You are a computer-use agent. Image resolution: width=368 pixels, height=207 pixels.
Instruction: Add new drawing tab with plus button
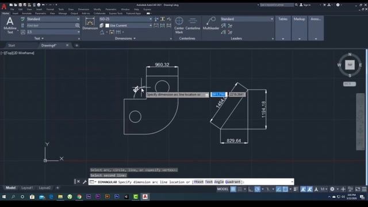[76, 45]
